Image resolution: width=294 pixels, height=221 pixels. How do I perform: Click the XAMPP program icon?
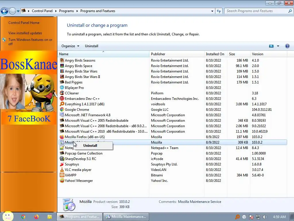[62, 175]
